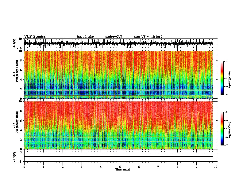Click the flat ch.3 voltage trace line
Screen dimensions: 243x187
click(x=118, y=156)
